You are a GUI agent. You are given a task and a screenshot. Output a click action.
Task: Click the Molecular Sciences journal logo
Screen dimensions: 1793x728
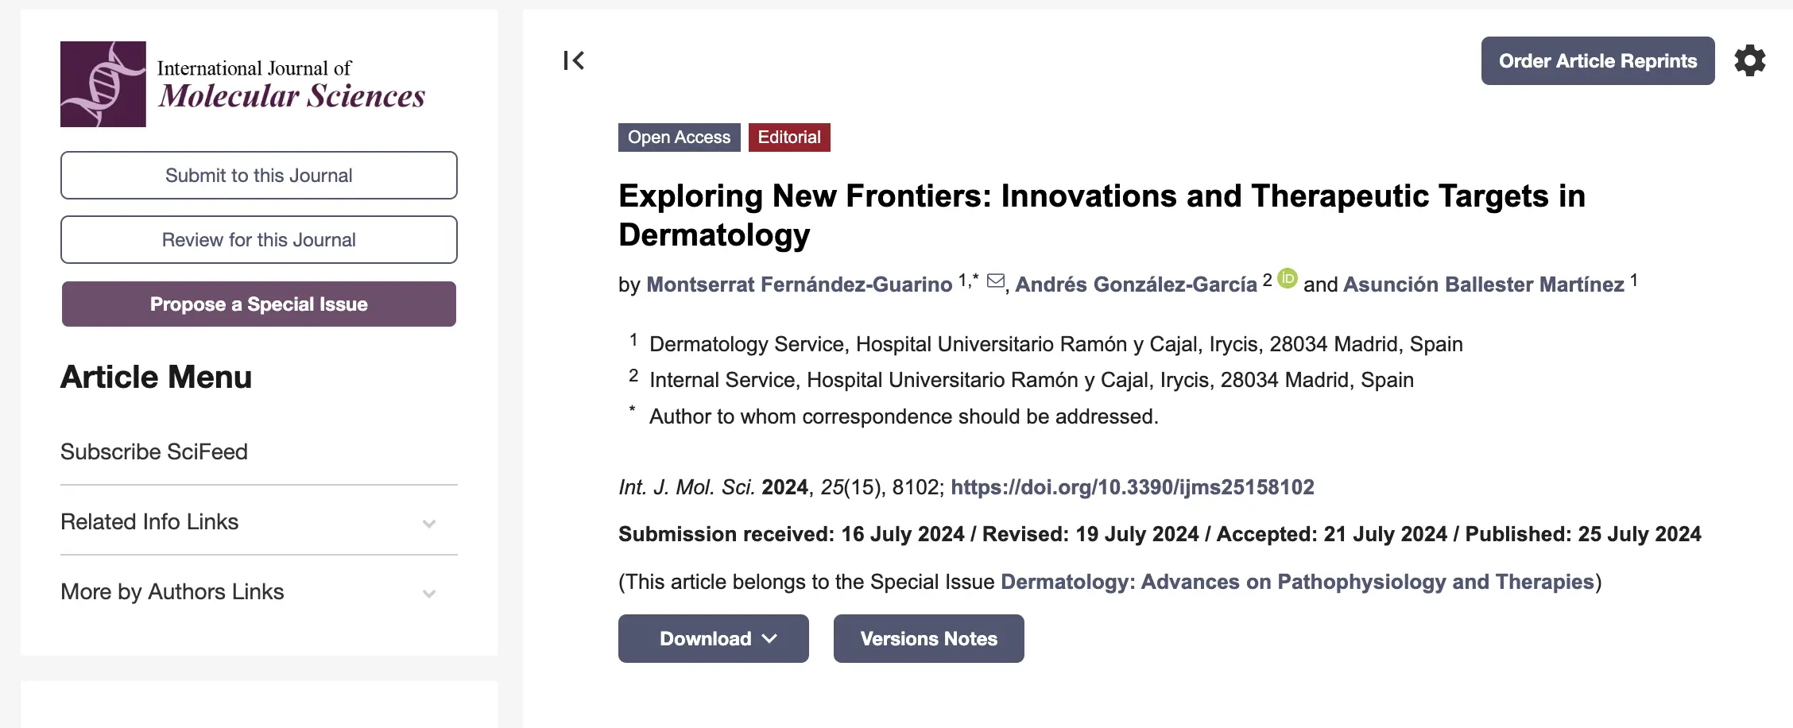point(243,84)
